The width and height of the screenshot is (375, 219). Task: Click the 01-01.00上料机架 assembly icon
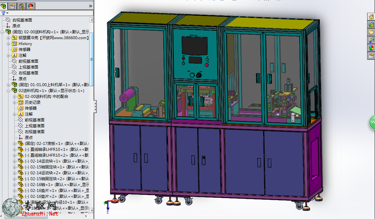pyautogui.click(x=14, y=85)
